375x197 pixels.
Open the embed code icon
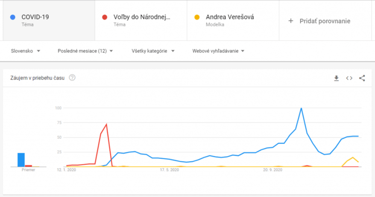pos(349,78)
